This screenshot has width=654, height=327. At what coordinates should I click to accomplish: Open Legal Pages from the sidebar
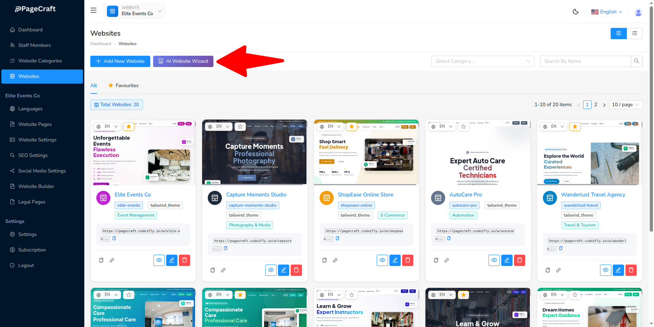point(31,202)
